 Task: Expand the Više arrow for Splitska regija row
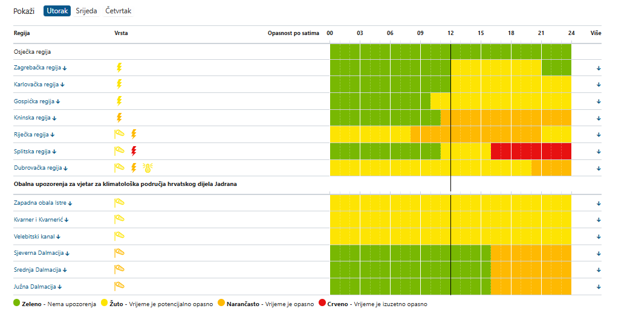599,152
